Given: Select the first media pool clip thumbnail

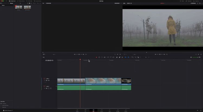Looking at the screenshot, I should [18, 7].
